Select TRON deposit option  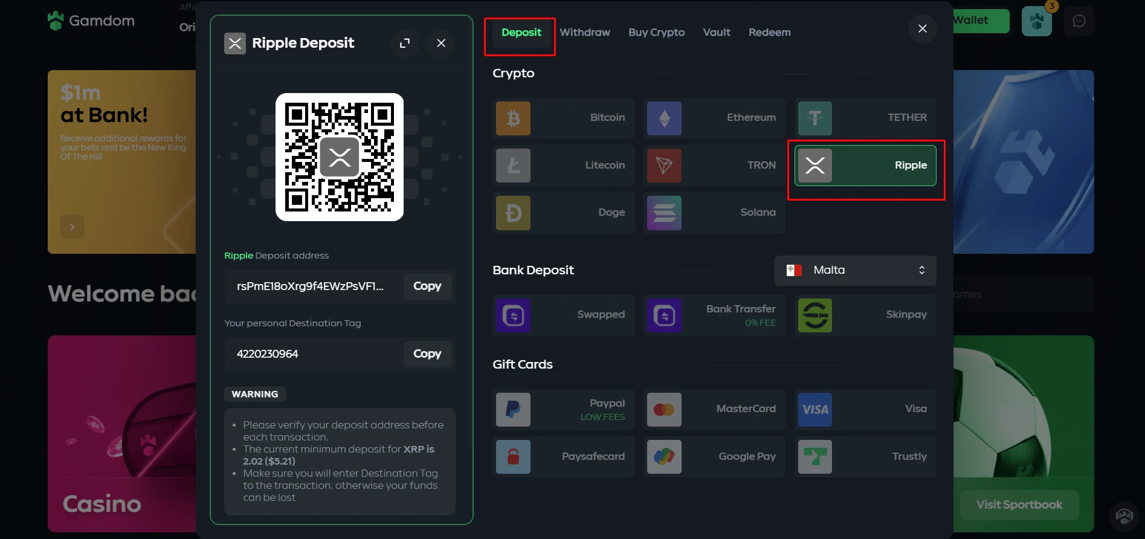tap(714, 165)
